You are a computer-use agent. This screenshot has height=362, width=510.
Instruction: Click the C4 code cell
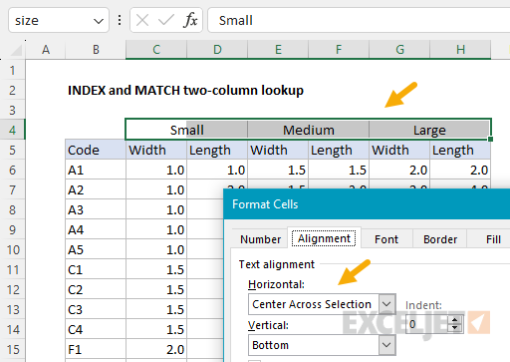click(96, 329)
